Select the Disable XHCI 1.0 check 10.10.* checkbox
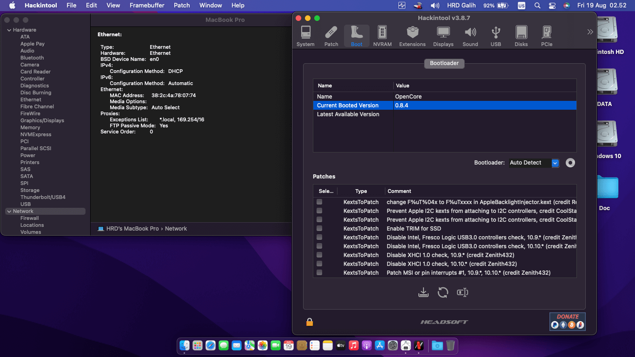635x357 pixels. 319,264
